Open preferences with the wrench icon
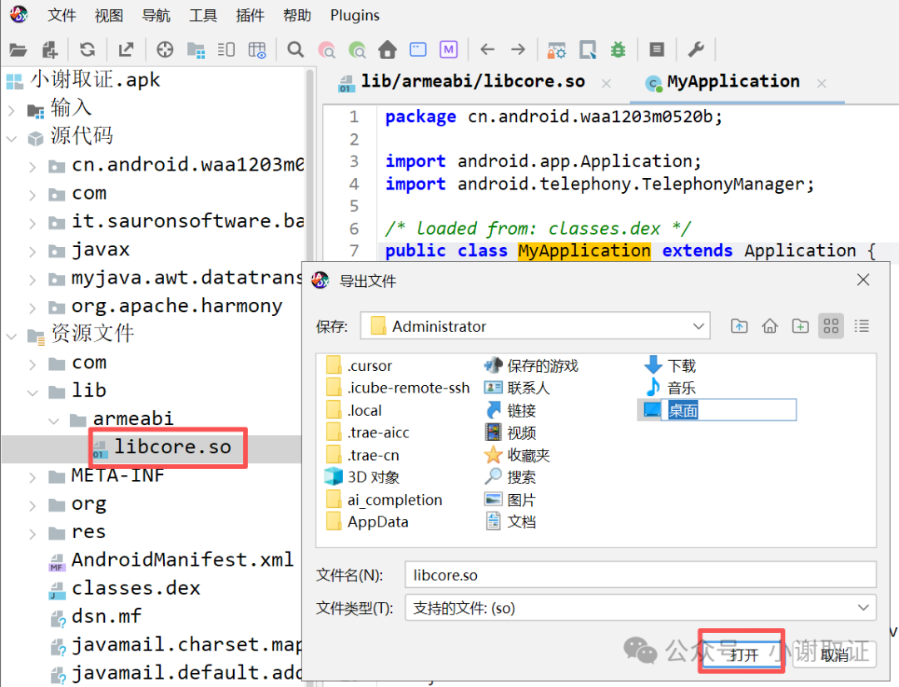This screenshot has height=687, width=899. tap(696, 50)
